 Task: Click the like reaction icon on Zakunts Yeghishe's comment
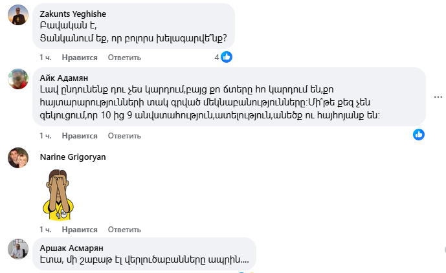pyautogui.click(x=227, y=58)
